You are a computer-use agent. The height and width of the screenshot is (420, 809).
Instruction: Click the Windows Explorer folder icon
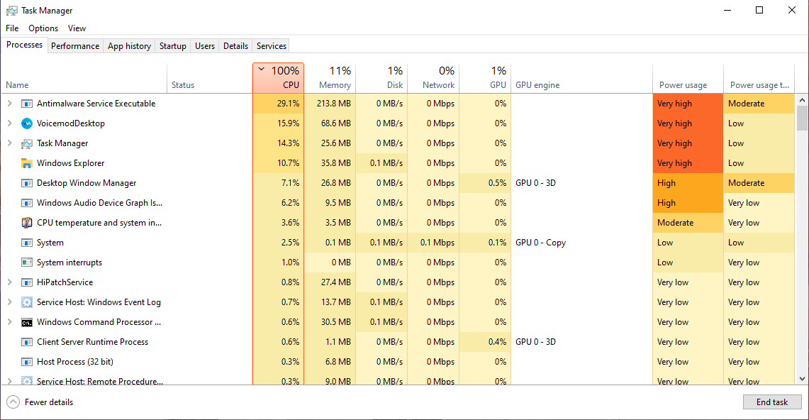tap(27, 163)
